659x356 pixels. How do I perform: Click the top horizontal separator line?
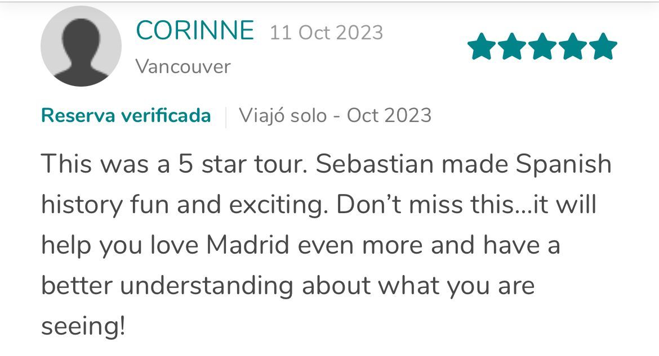tap(329, 2)
